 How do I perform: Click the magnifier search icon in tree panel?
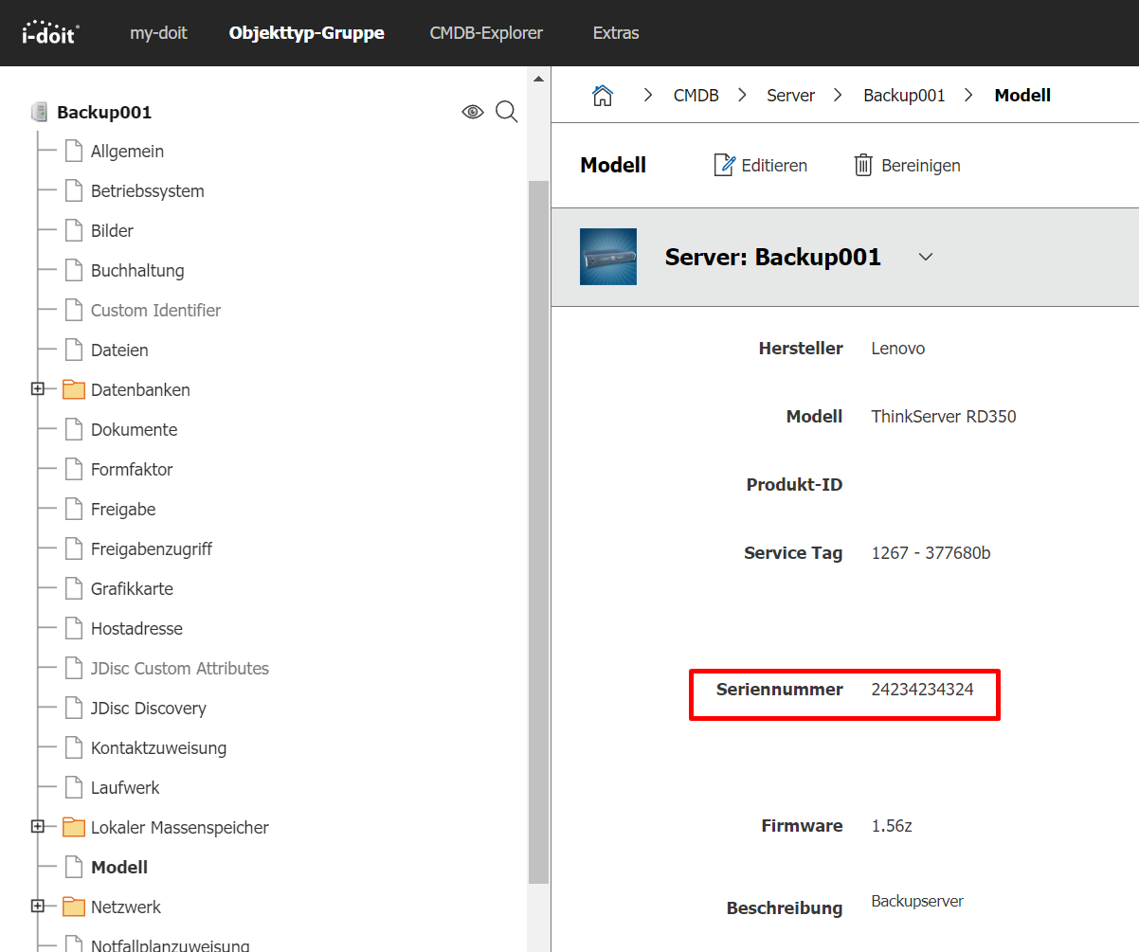coord(507,113)
